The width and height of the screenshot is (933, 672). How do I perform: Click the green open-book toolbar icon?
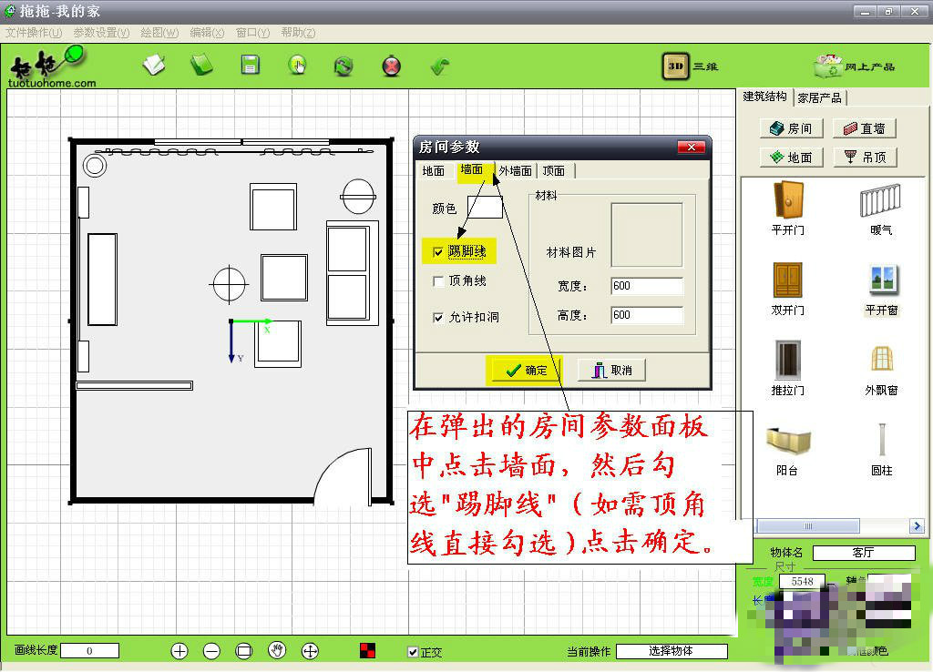(x=201, y=66)
